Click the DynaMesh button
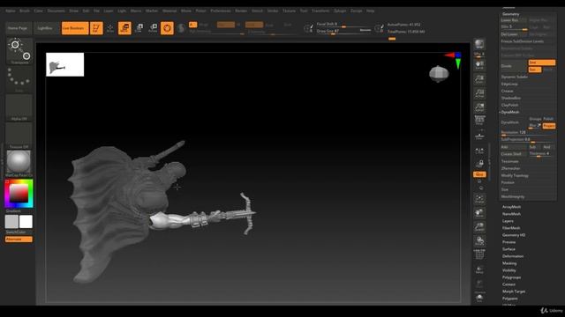This screenshot has width=565, height=317. click(x=514, y=122)
